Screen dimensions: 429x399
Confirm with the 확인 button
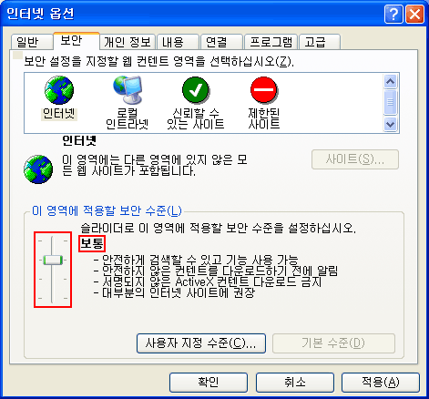(x=209, y=383)
